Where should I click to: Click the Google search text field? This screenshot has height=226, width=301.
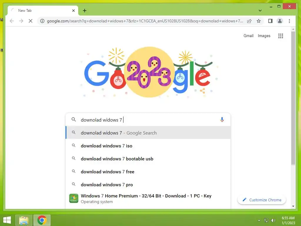coord(148,120)
